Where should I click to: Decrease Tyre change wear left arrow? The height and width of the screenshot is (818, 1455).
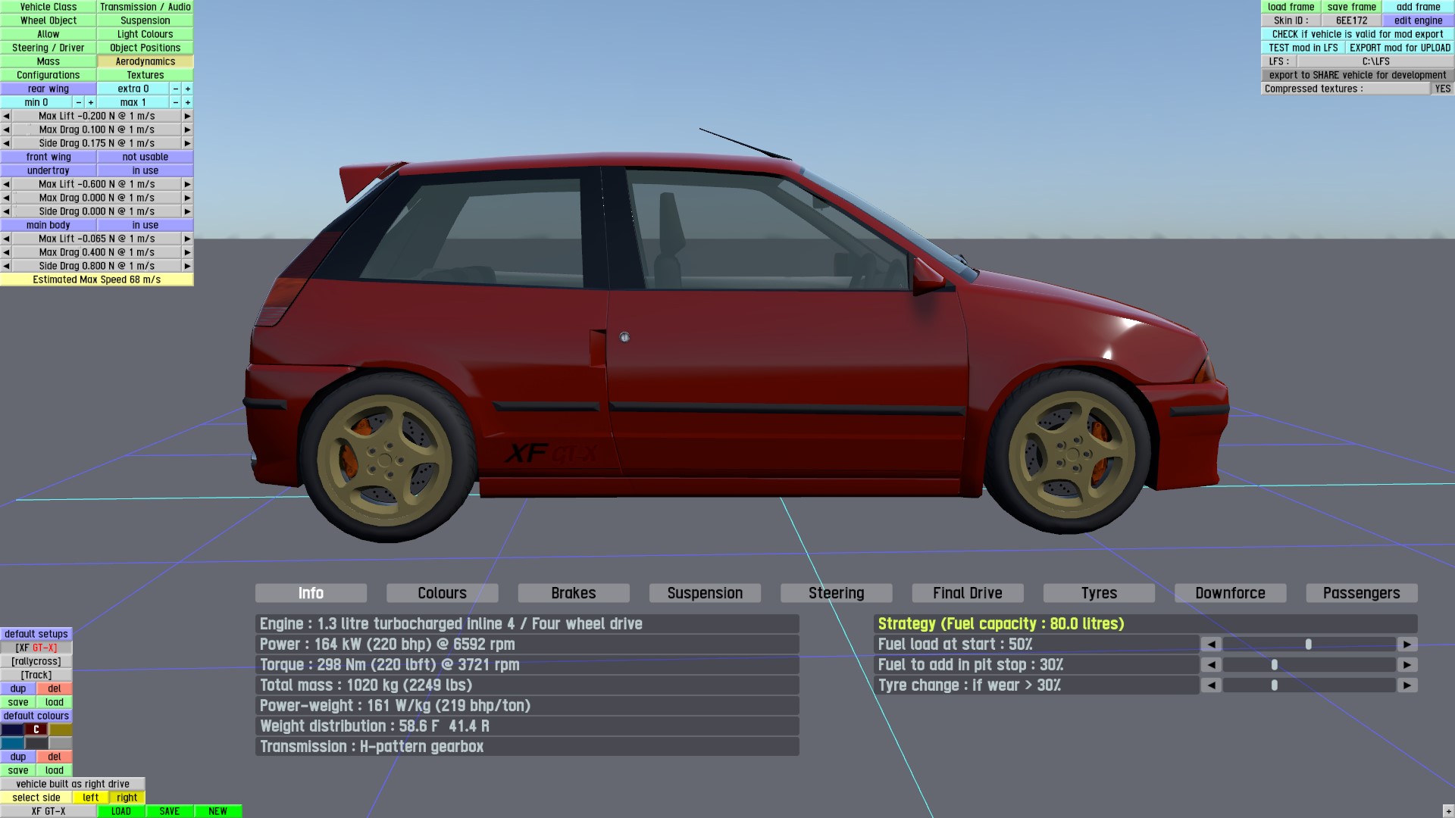1211,685
